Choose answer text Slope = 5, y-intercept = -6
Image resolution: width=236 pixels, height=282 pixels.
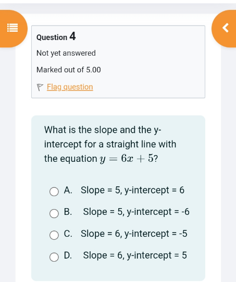point(136,212)
